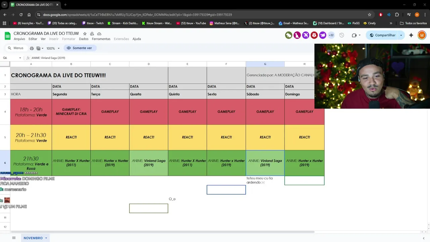Open the all sheets list icon

[14, 238]
